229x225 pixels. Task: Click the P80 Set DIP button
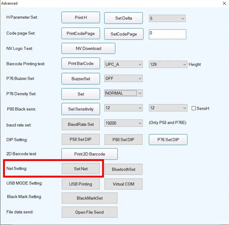(x=124, y=140)
